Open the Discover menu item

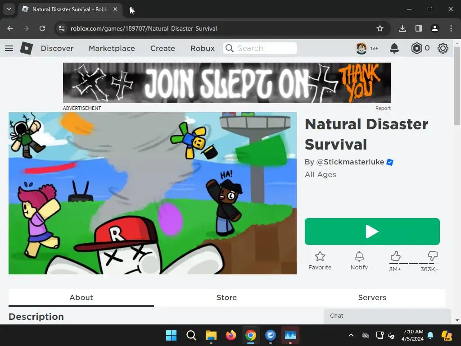click(x=57, y=48)
